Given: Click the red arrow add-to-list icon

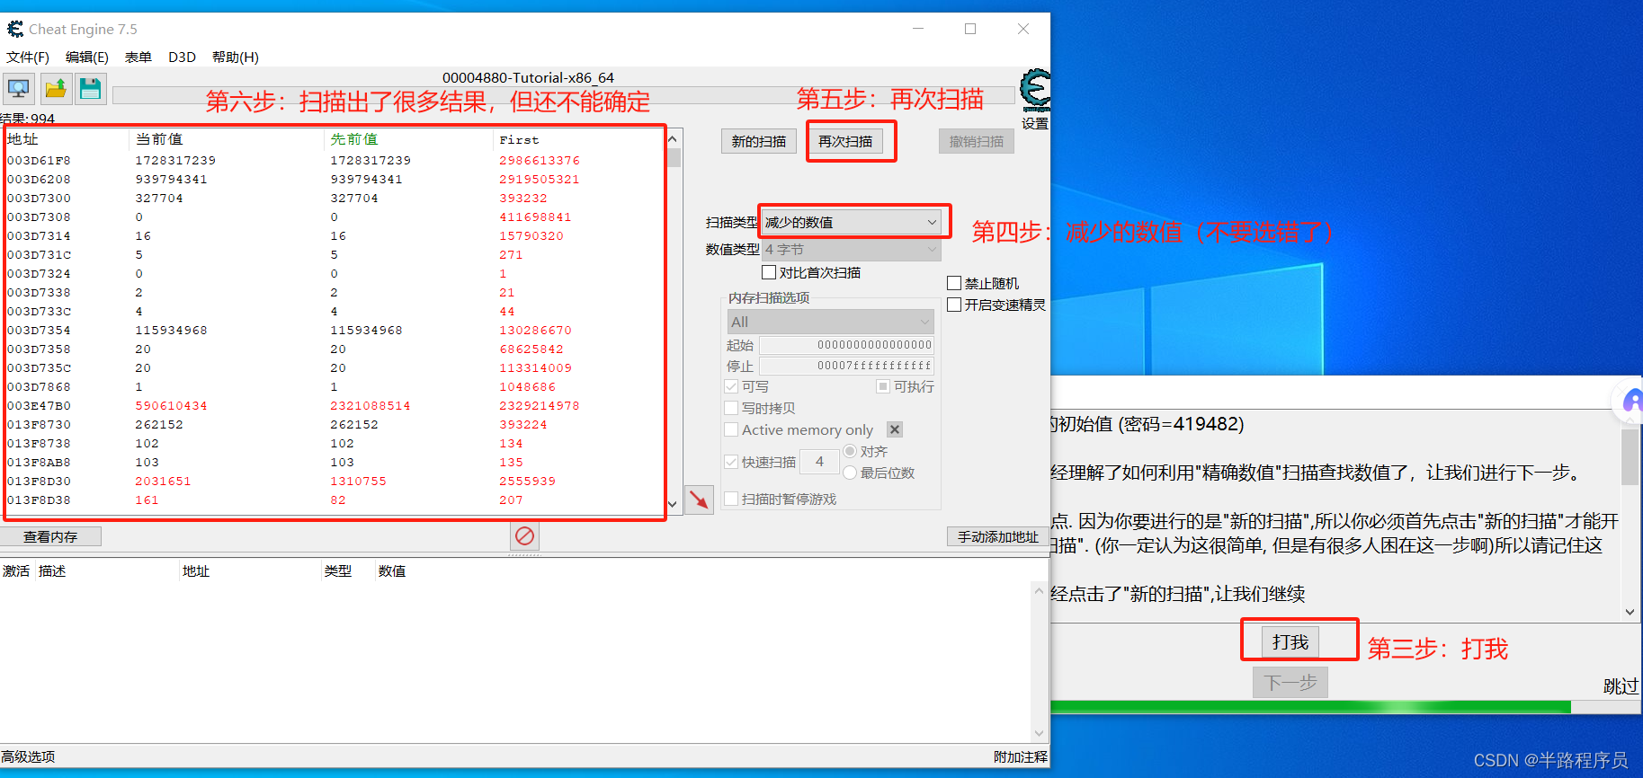Looking at the screenshot, I should pos(699,500).
